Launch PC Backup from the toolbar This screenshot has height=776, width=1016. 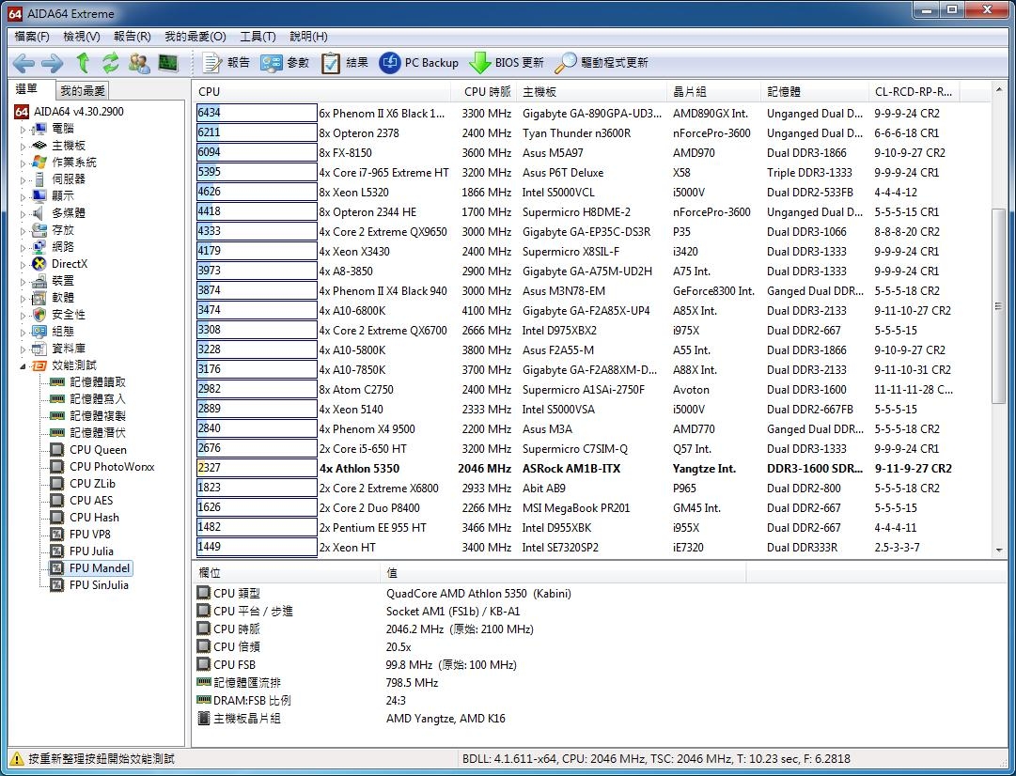pos(418,63)
